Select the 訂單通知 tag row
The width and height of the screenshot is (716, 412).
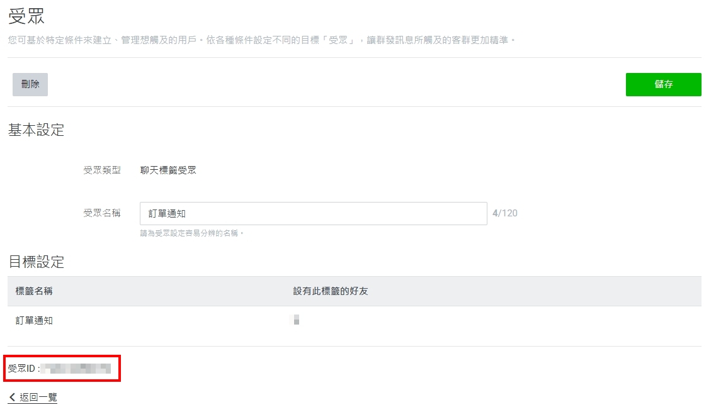click(34, 320)
